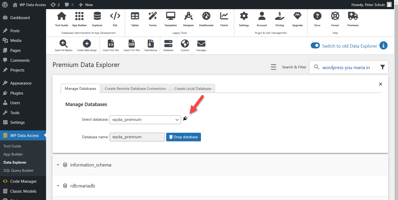Open Projects in the sidebar

(17, 70)
